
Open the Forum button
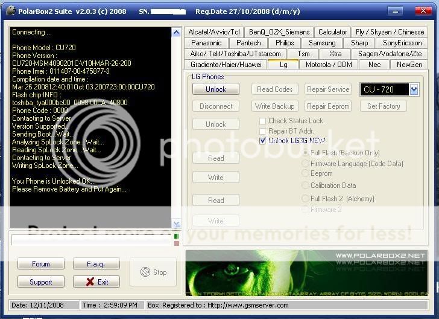coord(41,264)
